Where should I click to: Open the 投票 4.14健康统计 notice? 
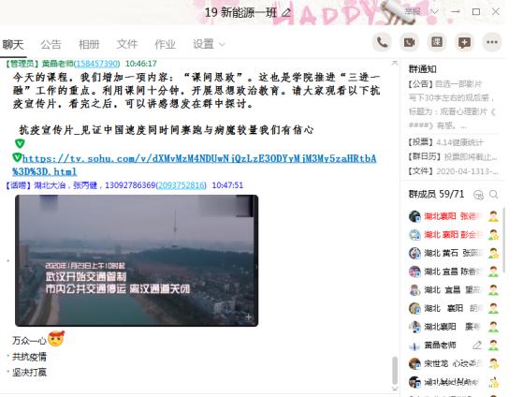coord(445,142)
